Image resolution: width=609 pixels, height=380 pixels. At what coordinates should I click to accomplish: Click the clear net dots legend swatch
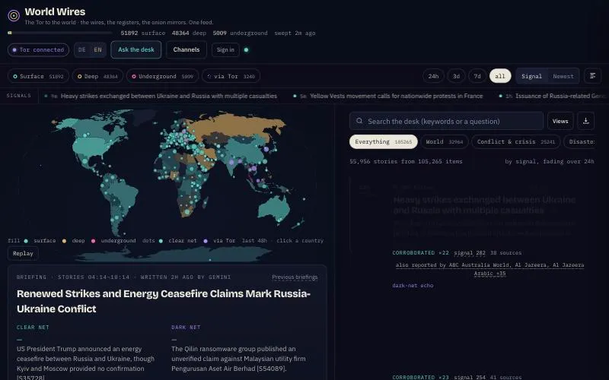click(161, 241)
